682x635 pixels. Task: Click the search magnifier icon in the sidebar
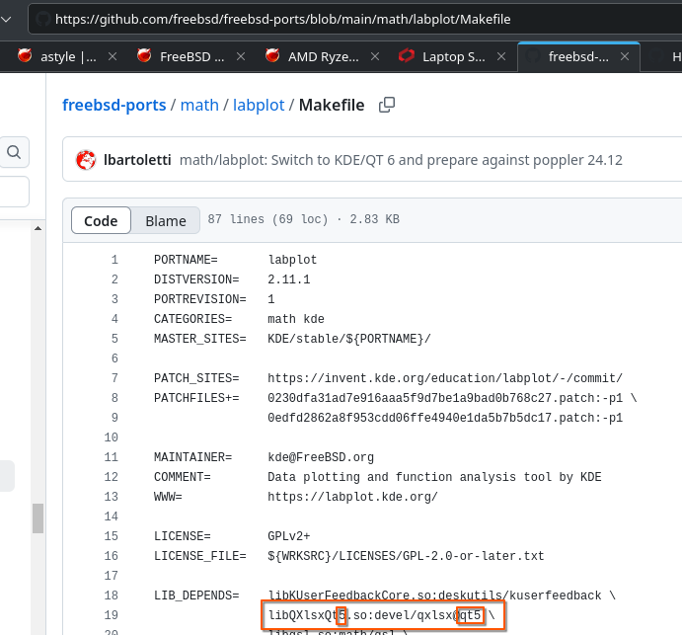click(14, 152)
